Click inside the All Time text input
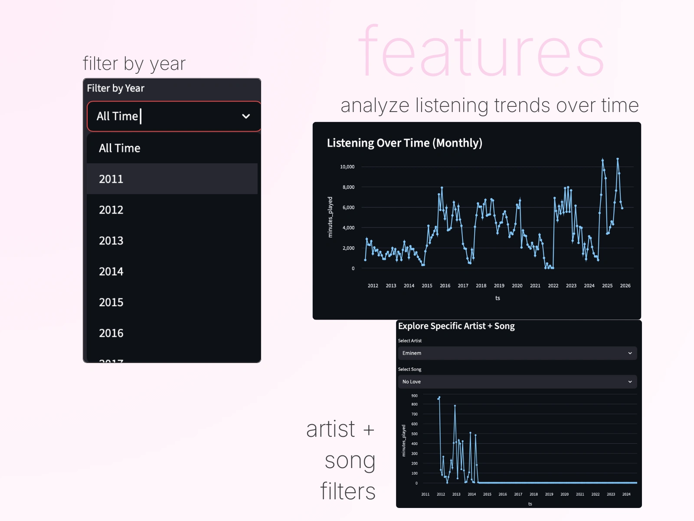The height and width of the screenshot is (521, 694). (130, 116)
